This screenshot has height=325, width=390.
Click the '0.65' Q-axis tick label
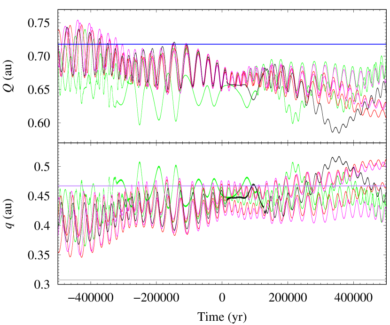click(x=39, y=90)
